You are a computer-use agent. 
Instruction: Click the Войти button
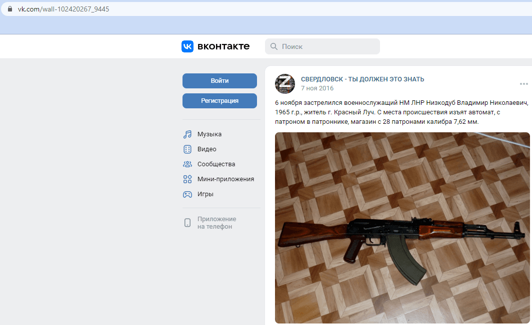coord(219,81)
